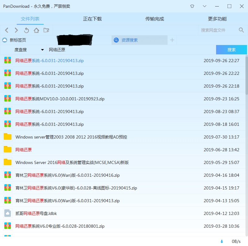Click the pin icon in the title bar

[x=192, y=6]
